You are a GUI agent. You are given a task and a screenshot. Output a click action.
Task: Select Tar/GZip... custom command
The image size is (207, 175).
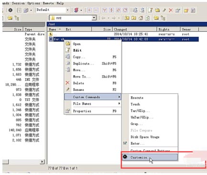coord(150,111)
